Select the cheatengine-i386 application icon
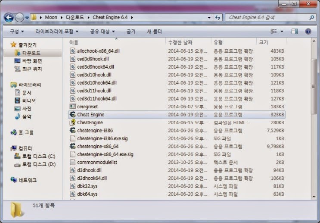Image resolution: width=320 pixels, height=223 pixels. pos(73,130)
